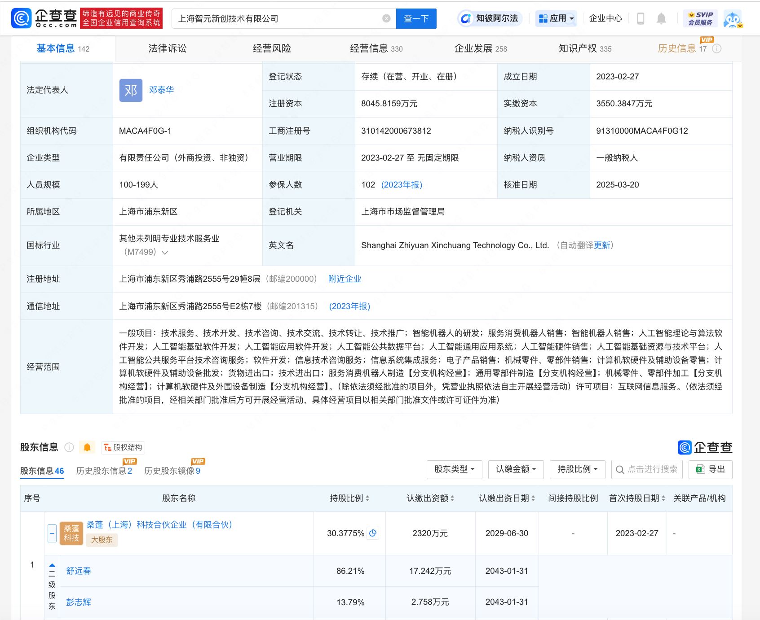Open the 股东类型 filter dropdown

[x=454, y=470]
